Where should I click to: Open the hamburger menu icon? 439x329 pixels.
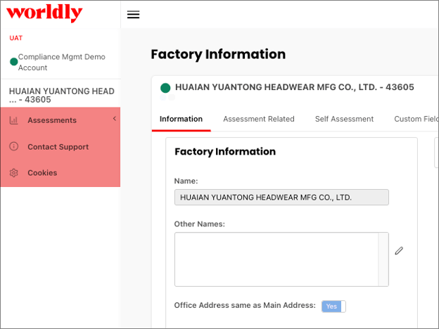133,15
